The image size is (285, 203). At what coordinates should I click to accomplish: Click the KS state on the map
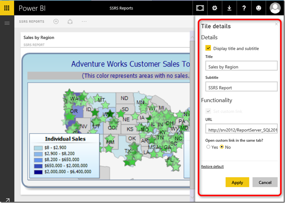point(130,129)
